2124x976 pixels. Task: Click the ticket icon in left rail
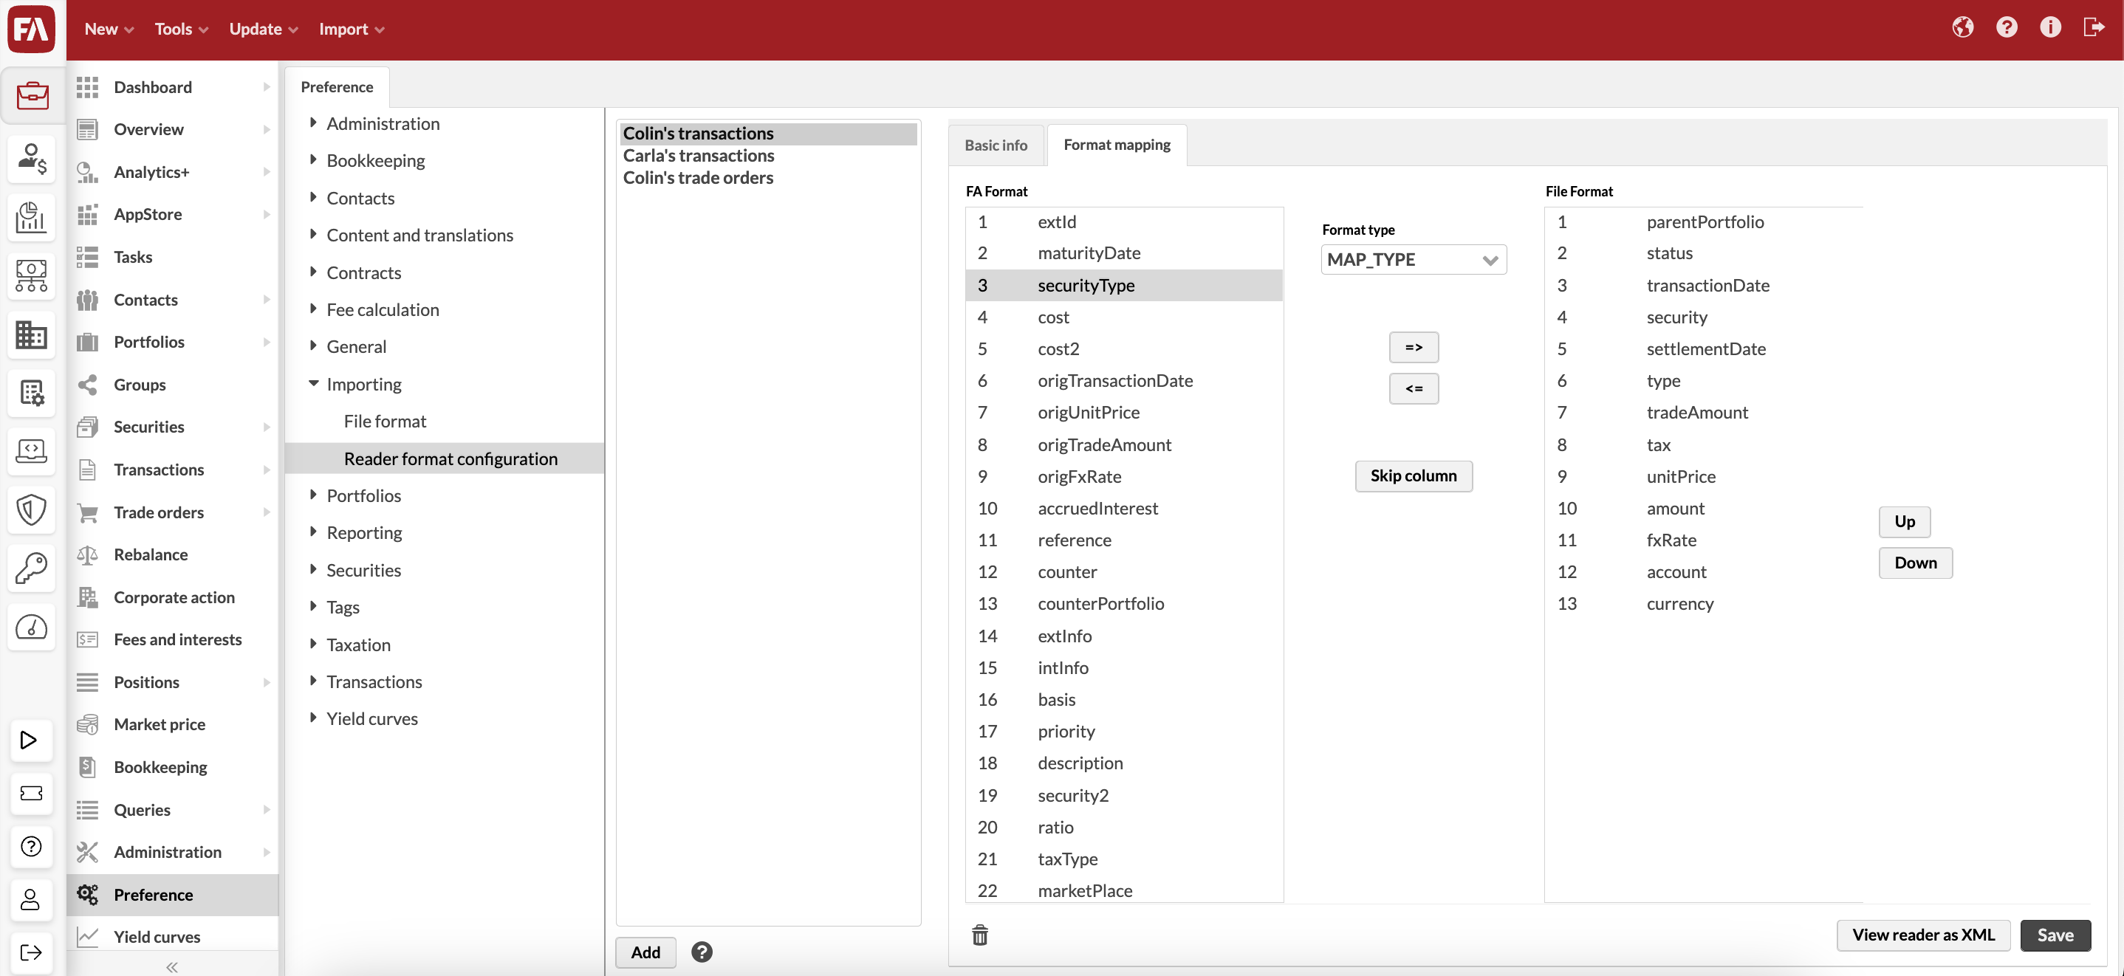click(30, 792)
